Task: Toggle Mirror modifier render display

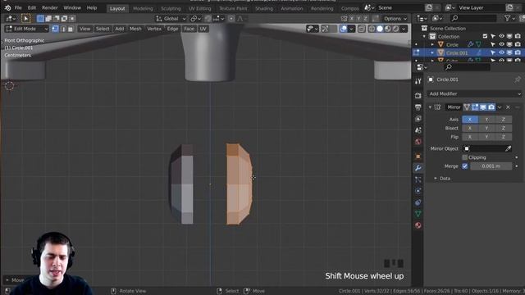Action: click(491, 107)
